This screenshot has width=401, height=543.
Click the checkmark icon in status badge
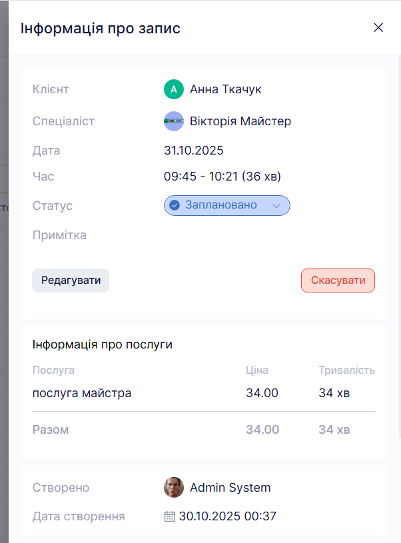click(175, 205)
